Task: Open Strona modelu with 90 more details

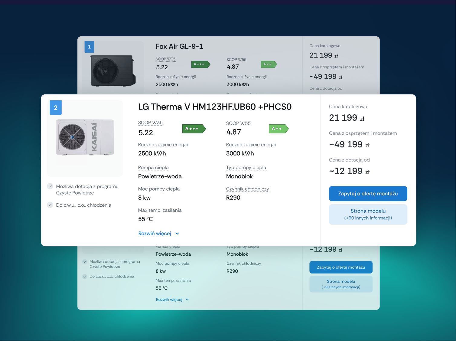Action: click(368, 214)
